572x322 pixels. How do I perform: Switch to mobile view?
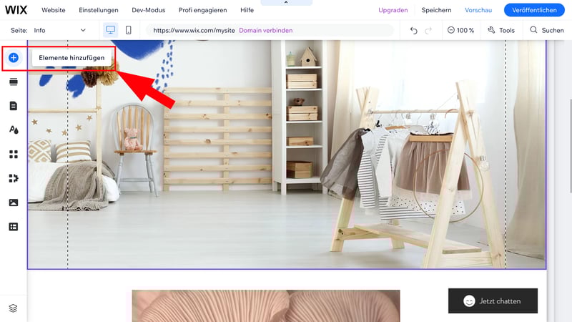(x=129, y=30)
